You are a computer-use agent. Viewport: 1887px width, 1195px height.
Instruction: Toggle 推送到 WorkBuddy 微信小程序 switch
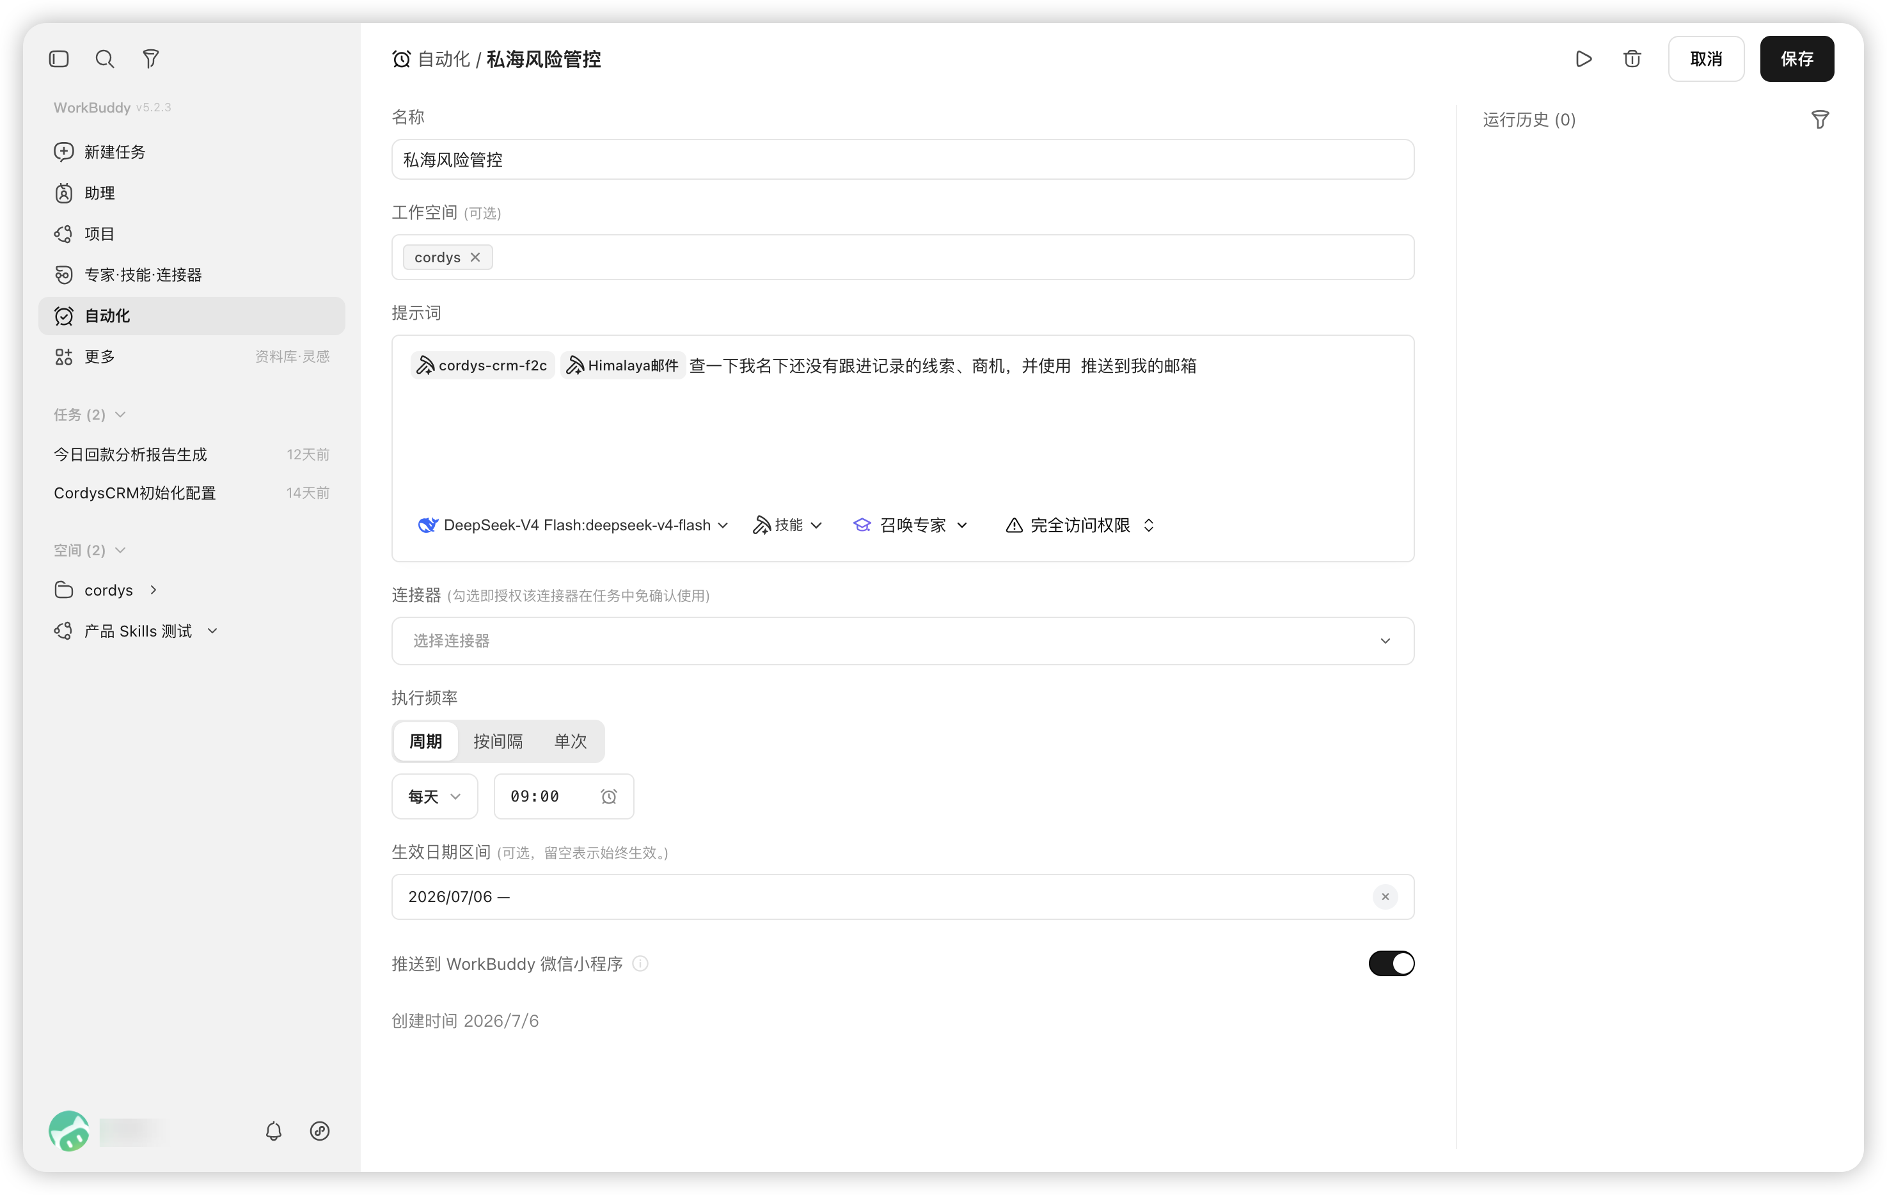tap(1391, 963)
